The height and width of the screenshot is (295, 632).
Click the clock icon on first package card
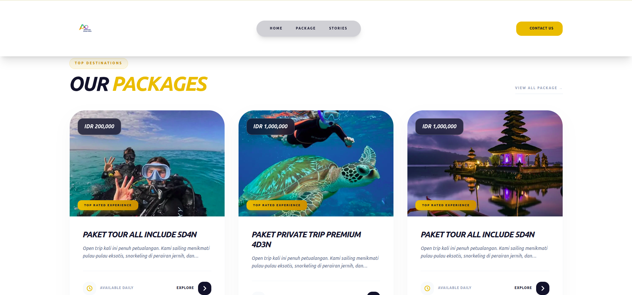point(90,288)
